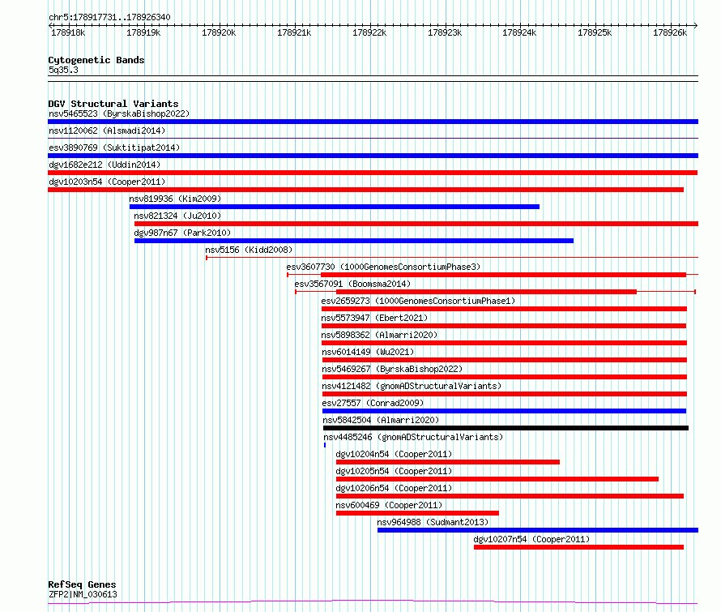The height and width of the screenshot is (612, 721).
Task: Open nsv4121482 (gnomADStructuralVariants) label
Action: [412, 386]
